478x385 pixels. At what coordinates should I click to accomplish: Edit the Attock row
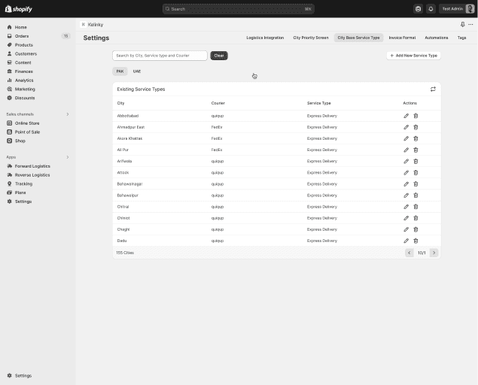tap(406, 172)
